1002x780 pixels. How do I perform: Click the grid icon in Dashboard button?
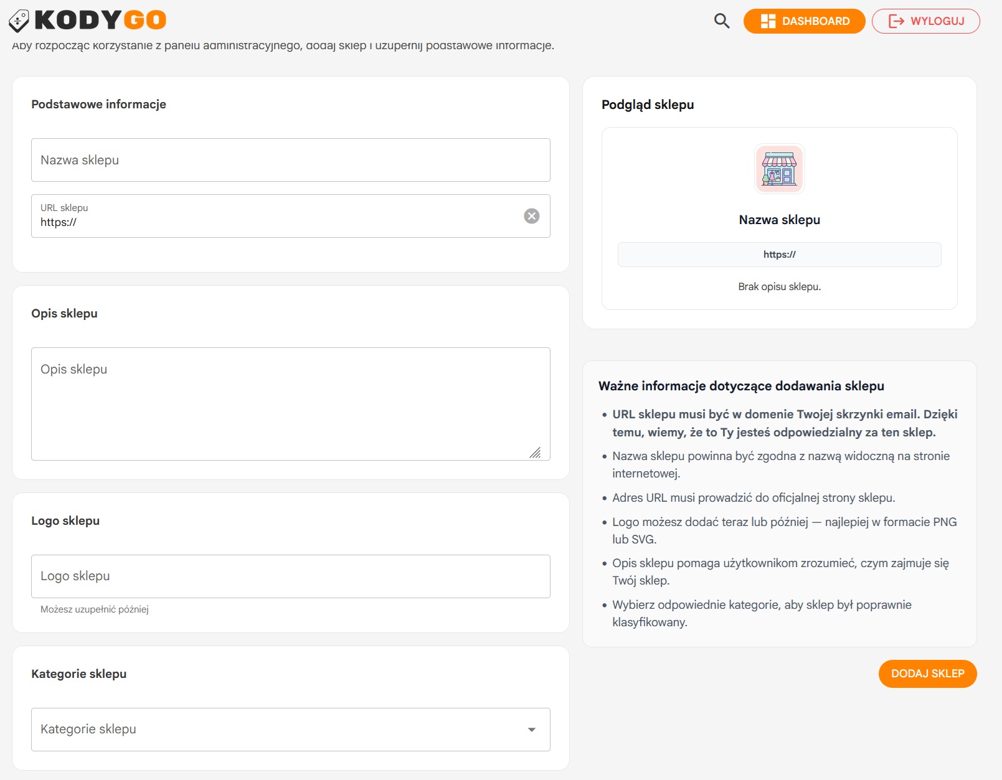768,21
